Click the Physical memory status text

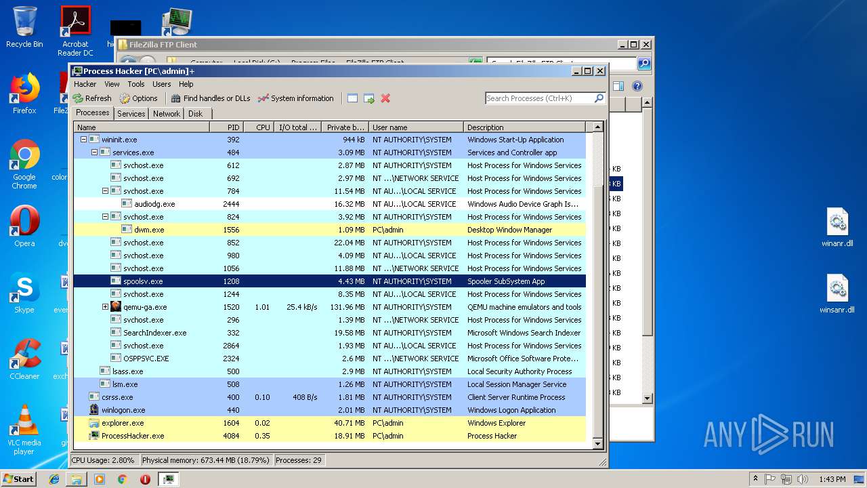tap(207, 460)
